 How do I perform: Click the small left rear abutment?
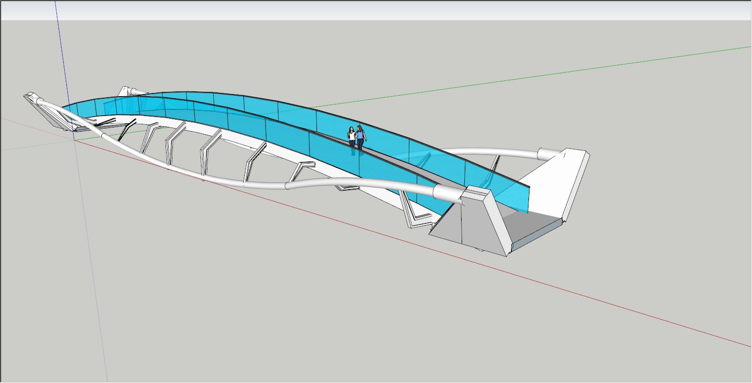click(125, 91)
